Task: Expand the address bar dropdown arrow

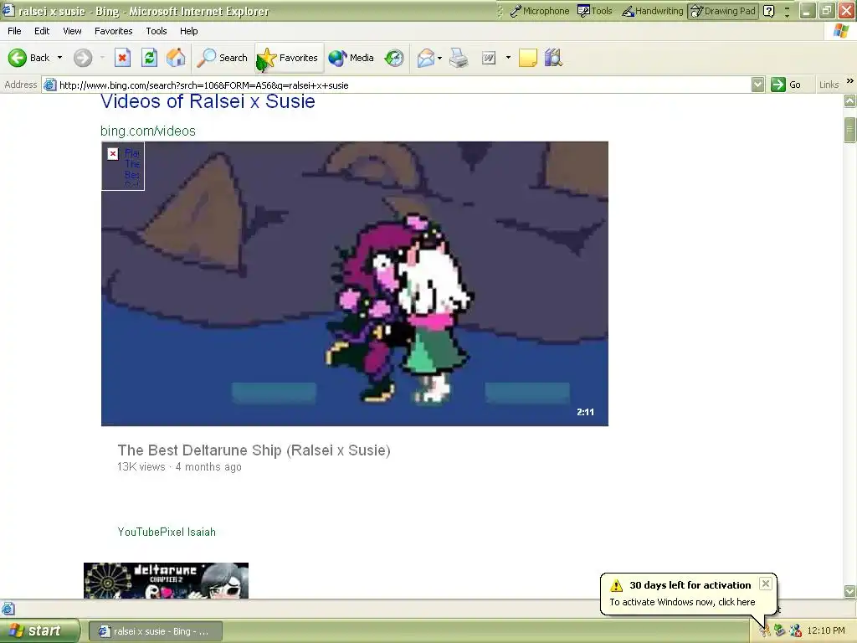Action: 757,85
